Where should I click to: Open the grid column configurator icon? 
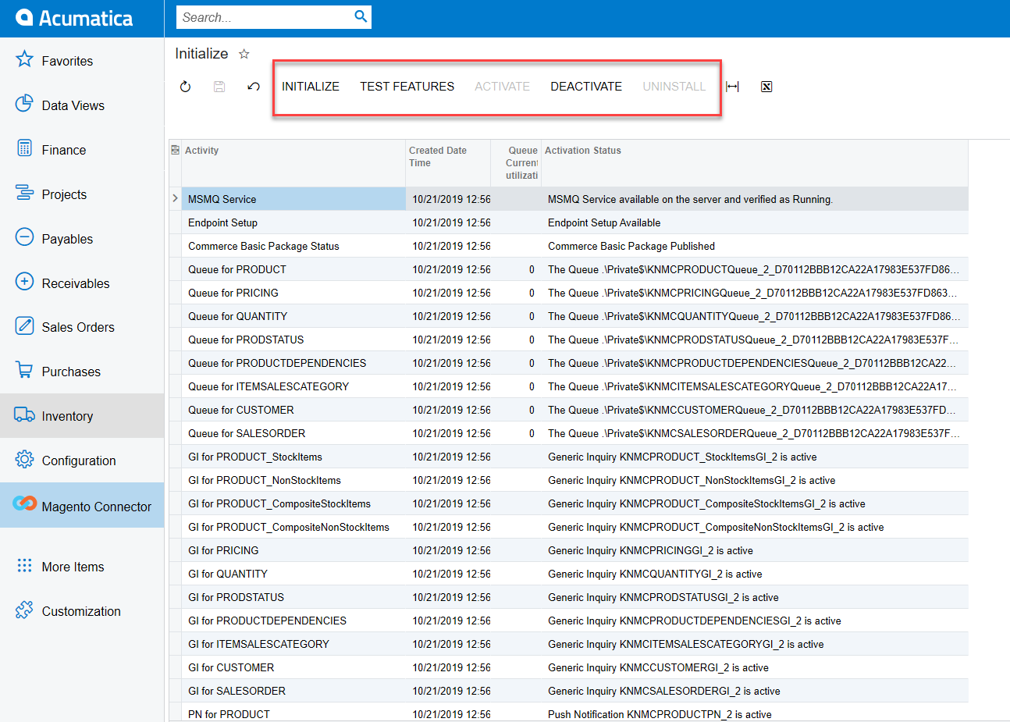point(175,150)
